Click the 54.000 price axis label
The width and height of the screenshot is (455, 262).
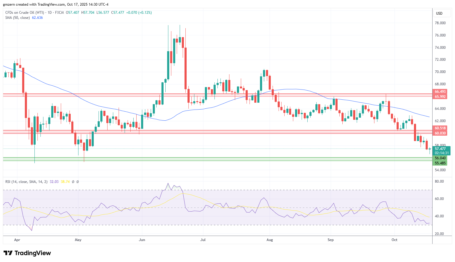pos(440,170)
